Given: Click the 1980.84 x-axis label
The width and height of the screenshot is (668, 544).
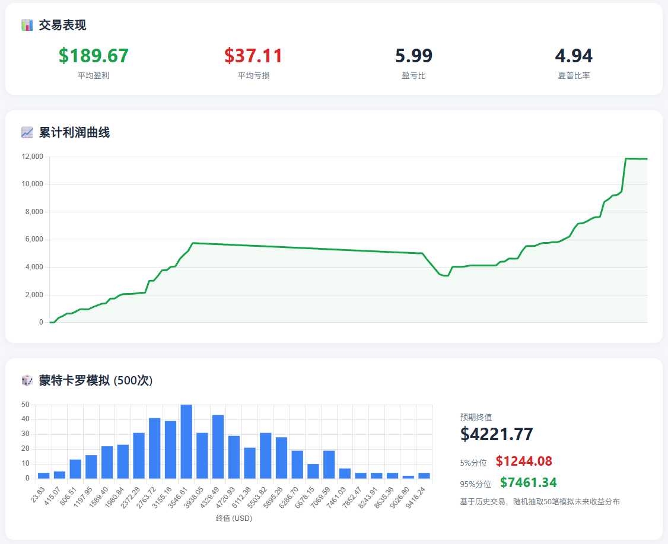Looking at the screenshot, I should tap(115, 497).
